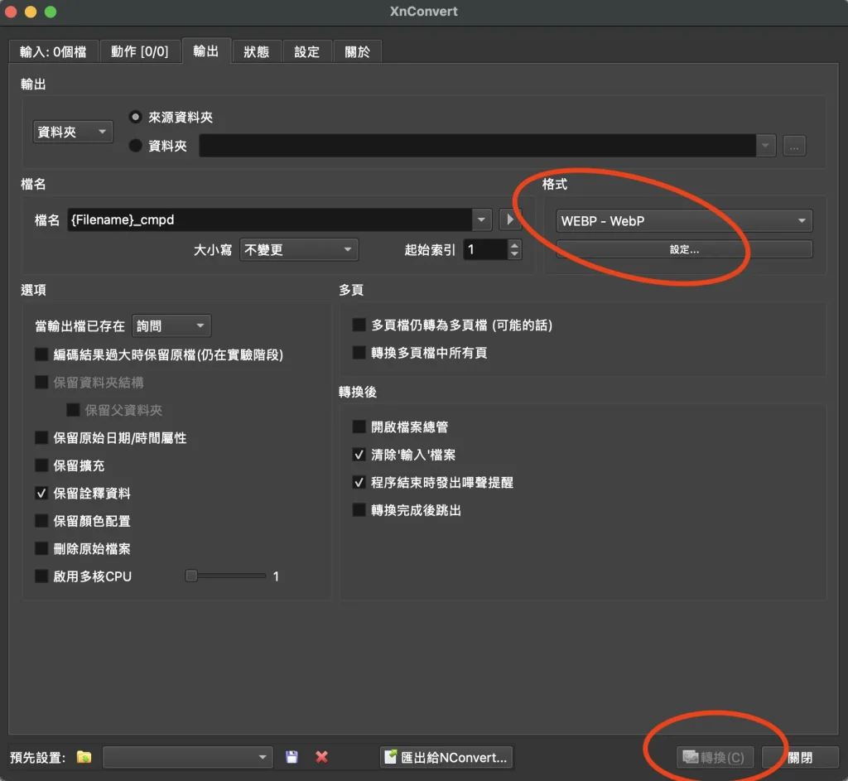Select the 資料夾 radio button
The width and height of the screenshot is (848, 781).
[x=136, y=146]
